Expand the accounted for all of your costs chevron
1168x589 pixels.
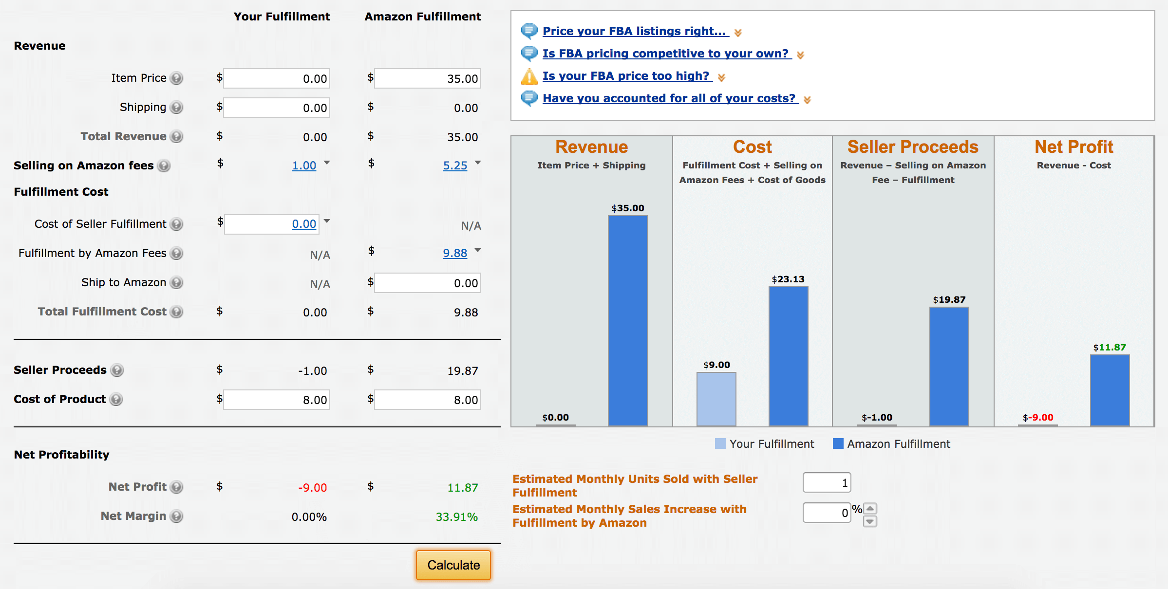(807, 100)
